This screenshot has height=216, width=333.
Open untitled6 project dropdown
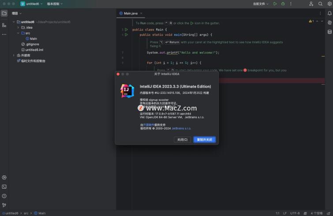(31, 4)
